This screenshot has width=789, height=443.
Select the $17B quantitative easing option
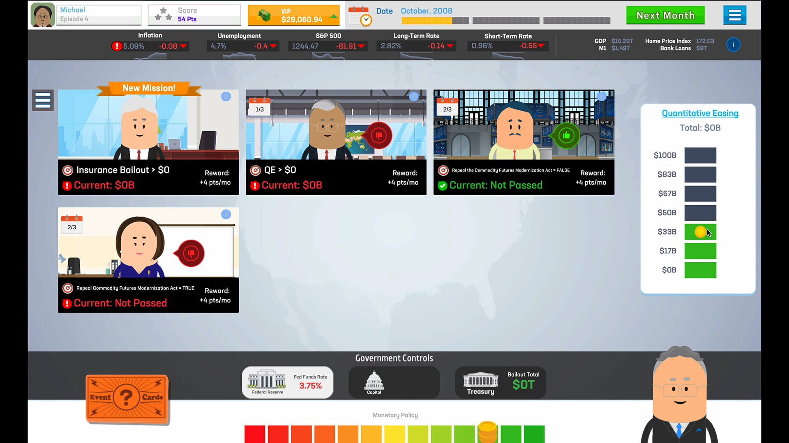point(700,251)
